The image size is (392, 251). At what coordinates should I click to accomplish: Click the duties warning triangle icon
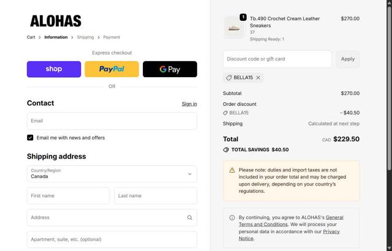pyautogui.click(x=232, y=170)
